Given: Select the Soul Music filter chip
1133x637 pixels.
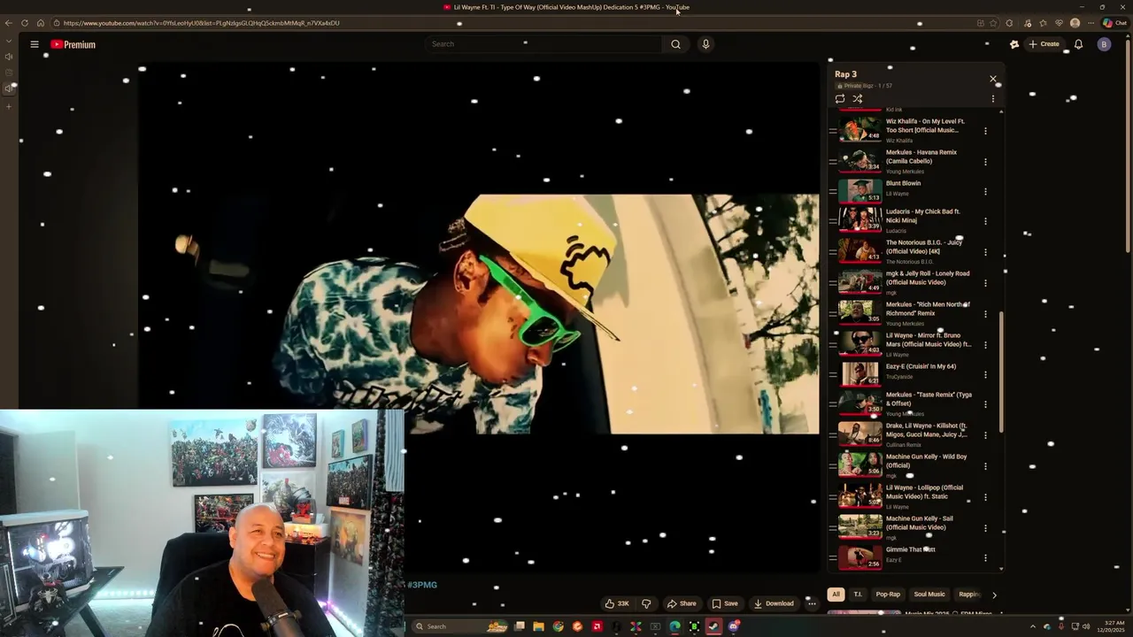Looking at the screenshot, I should coord(929,595).
